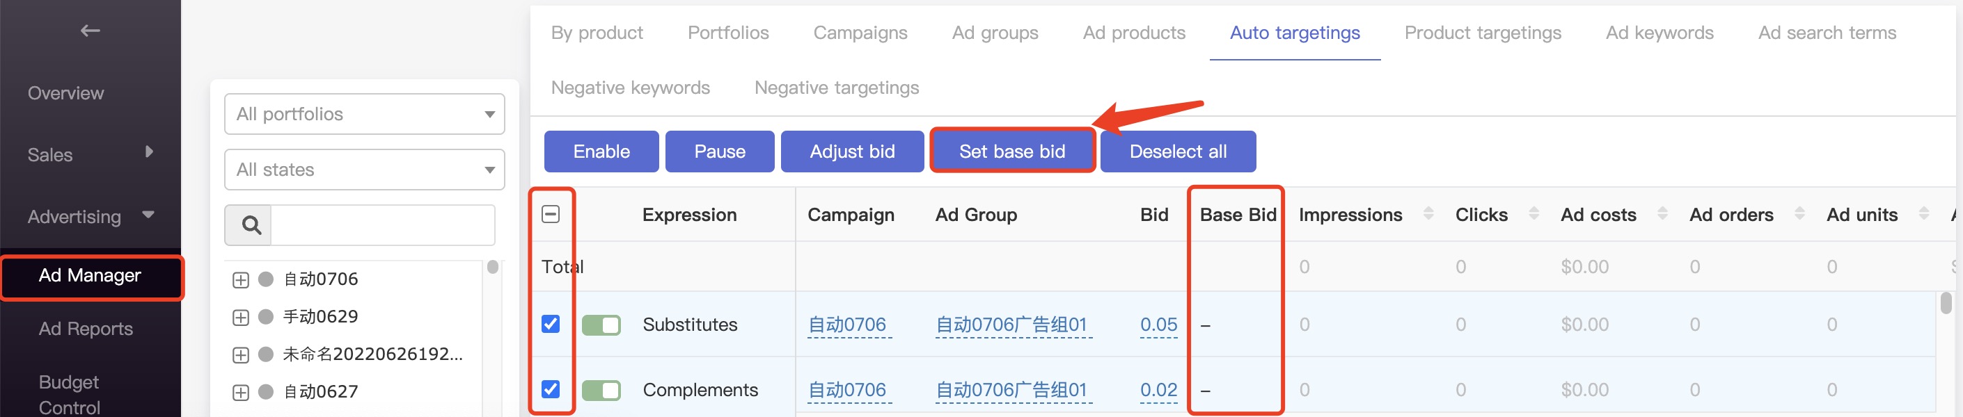Uncheck the Complements row checkbox
Screen dimensions: 1963x417
click(550, 390)
